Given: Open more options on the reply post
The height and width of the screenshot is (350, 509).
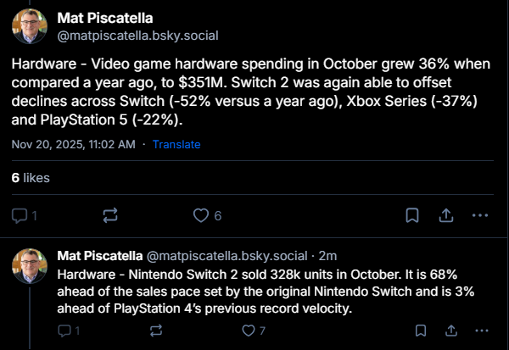Looking at the screenshot, I should tap(482, 331).
